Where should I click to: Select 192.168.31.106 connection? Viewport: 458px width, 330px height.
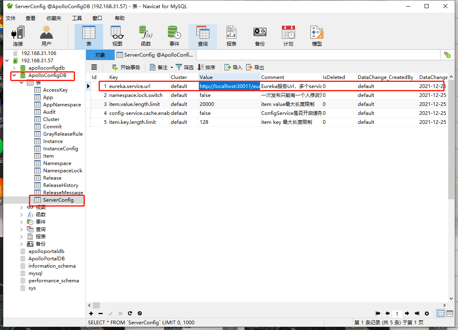point(39,53)
